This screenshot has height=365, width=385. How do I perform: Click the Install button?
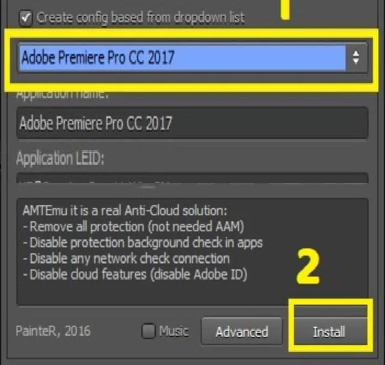coord(329,332)
